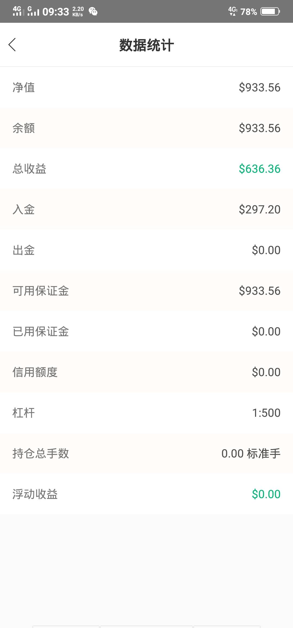Tap the 1:500 leverage value
This screenshot has width=293, height=628.
(266, 413)
